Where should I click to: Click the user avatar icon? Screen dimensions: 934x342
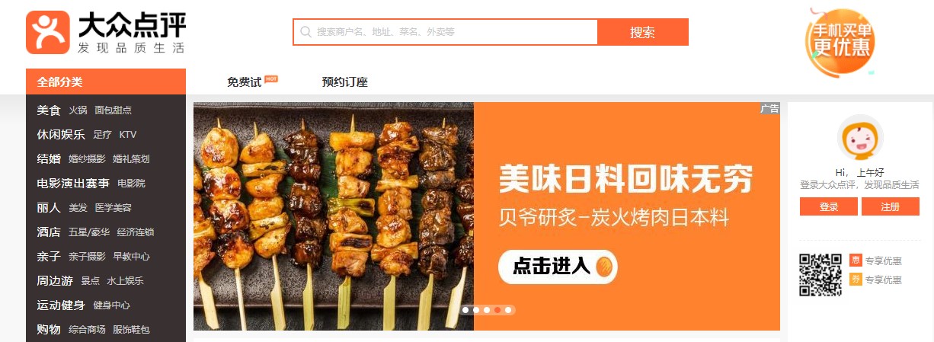coord(860,137)
